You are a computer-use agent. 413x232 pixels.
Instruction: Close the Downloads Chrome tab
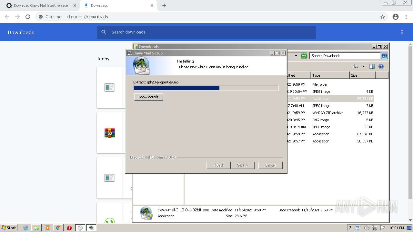[x=152, y=5]
